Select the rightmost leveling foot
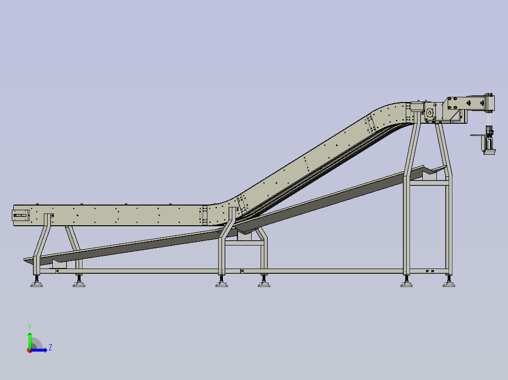The width and height of the screenshot is (508, 380). [x=449, y=282]
